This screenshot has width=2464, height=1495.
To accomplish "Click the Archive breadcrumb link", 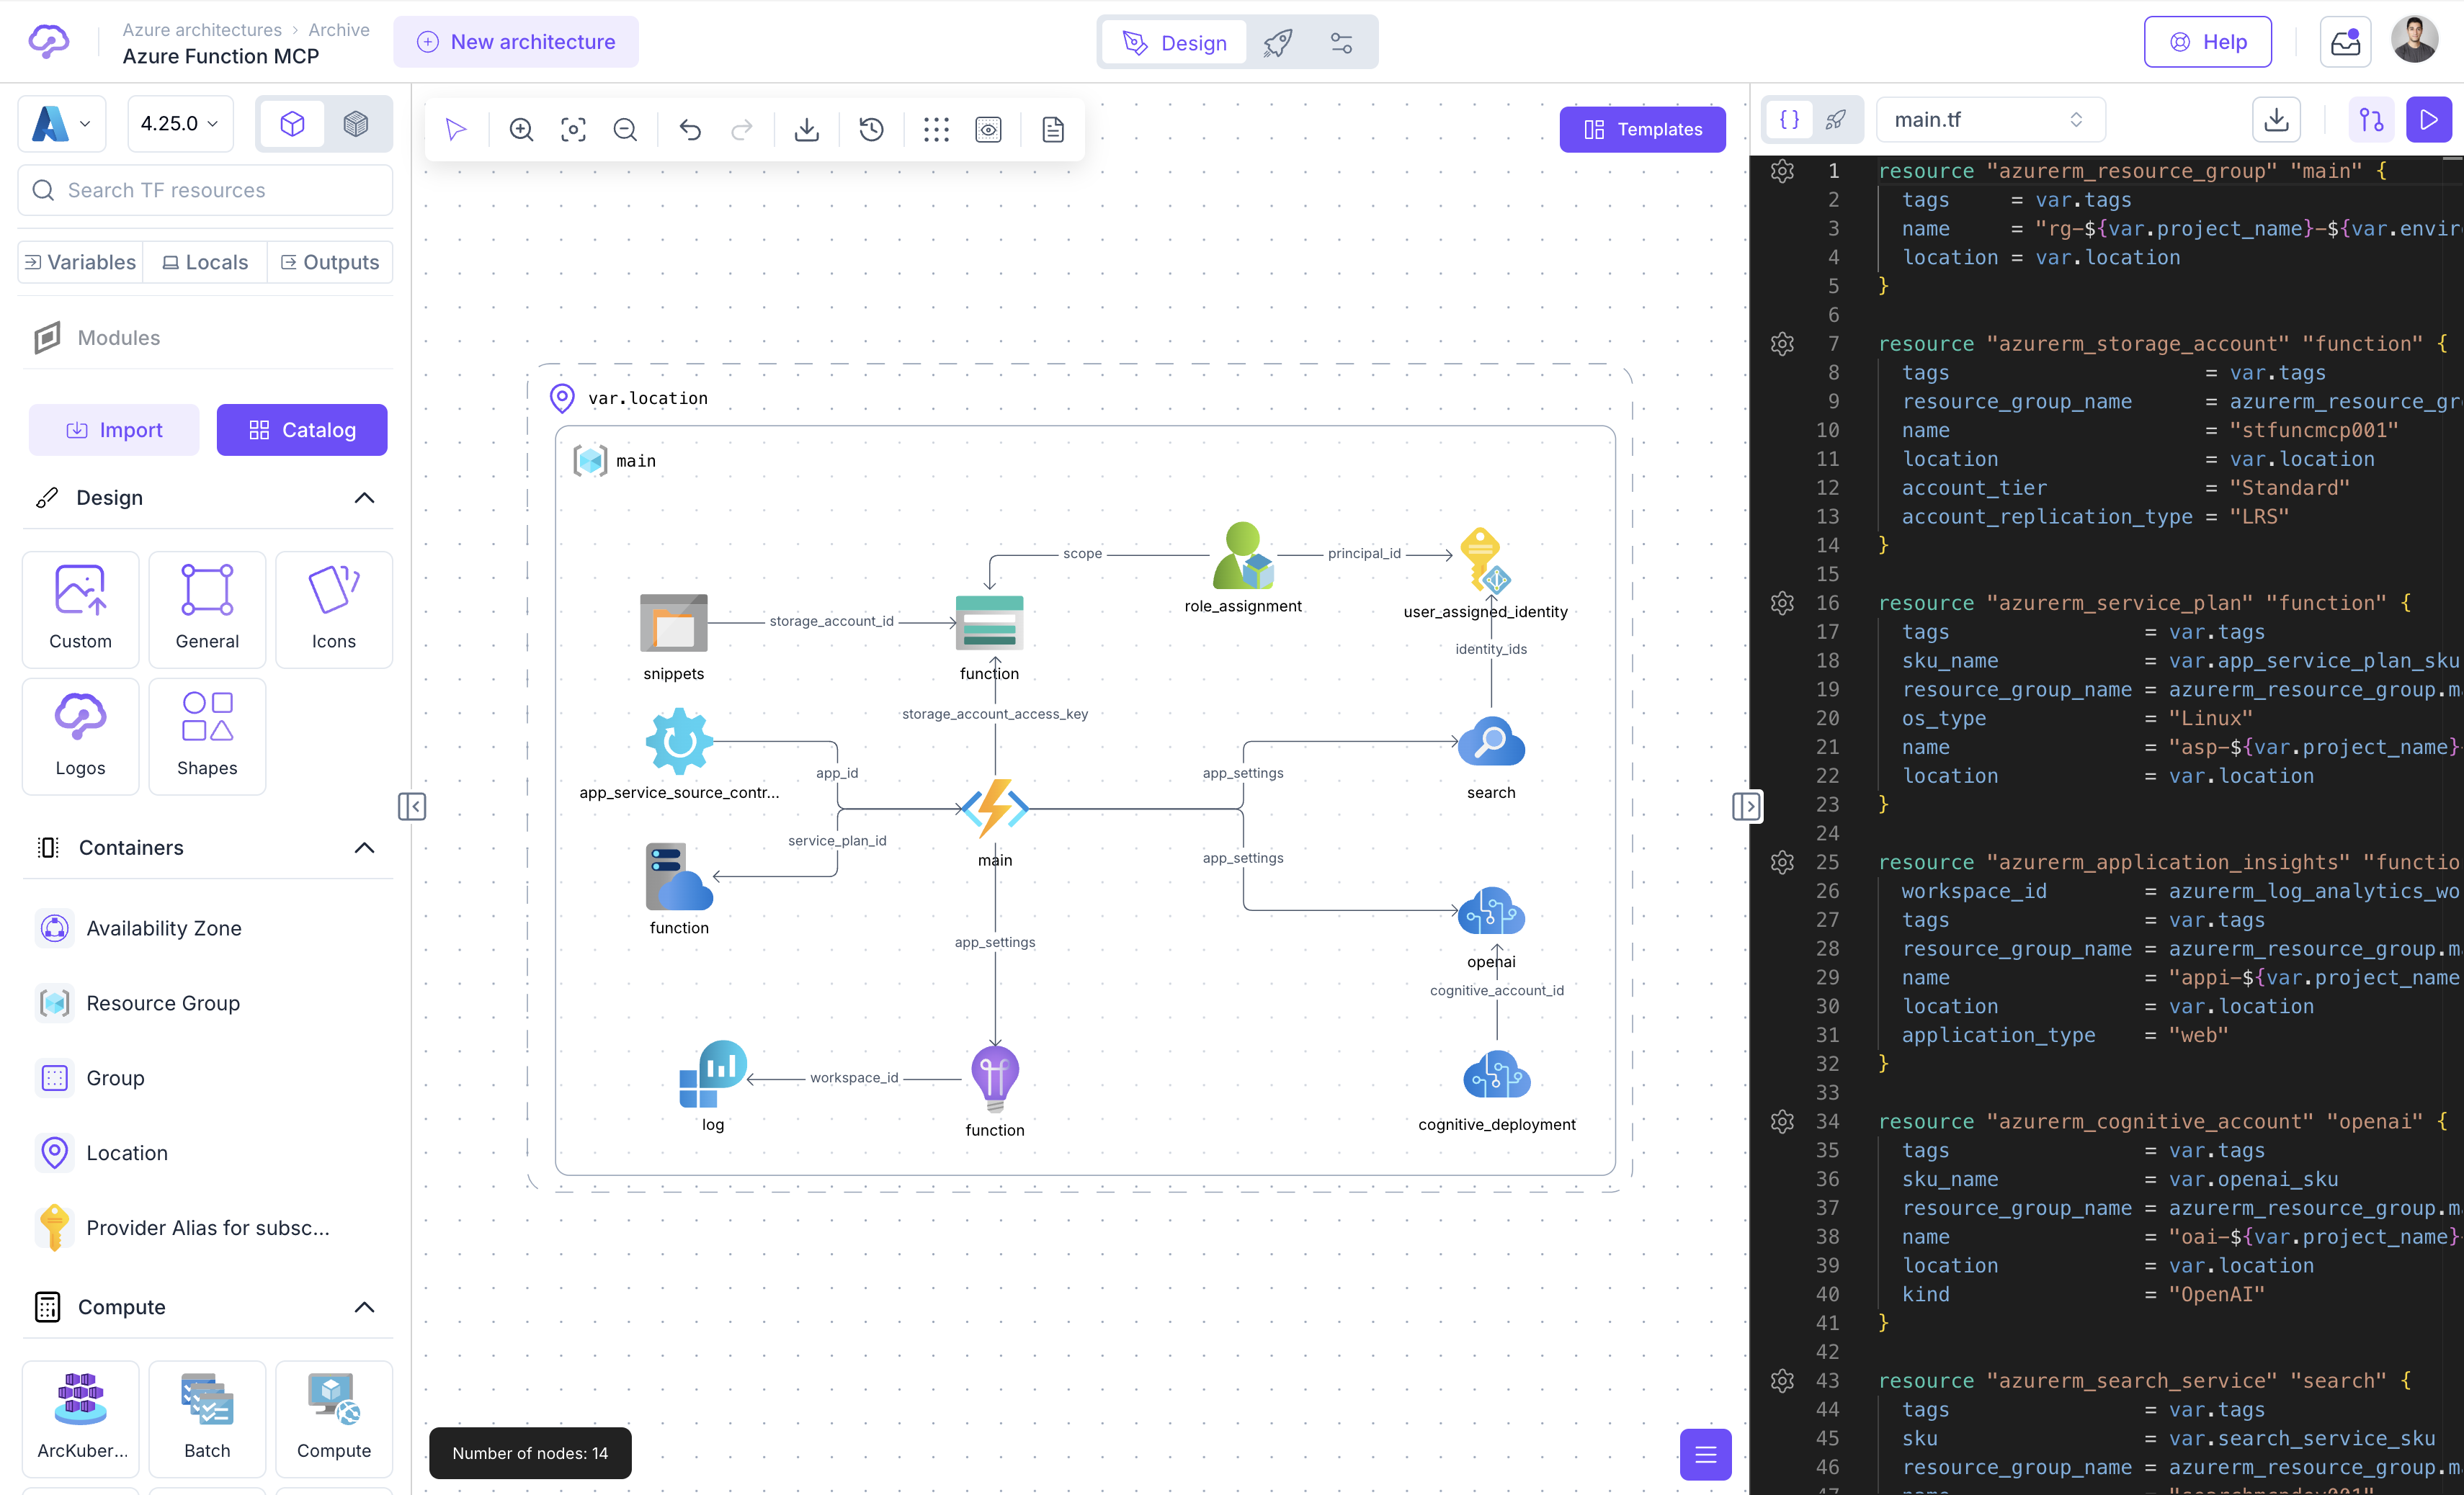I will pos(339,29).
